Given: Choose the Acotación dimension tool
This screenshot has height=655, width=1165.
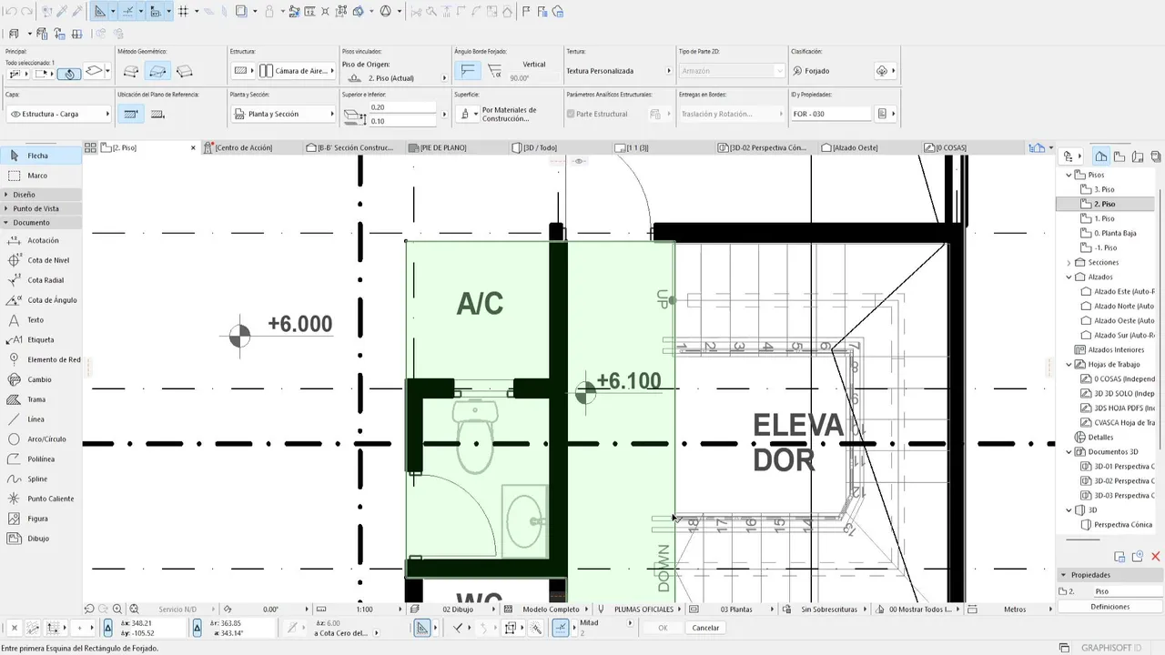Looking at the screenshot, I should pyautogui.click(x=41, y=240).
